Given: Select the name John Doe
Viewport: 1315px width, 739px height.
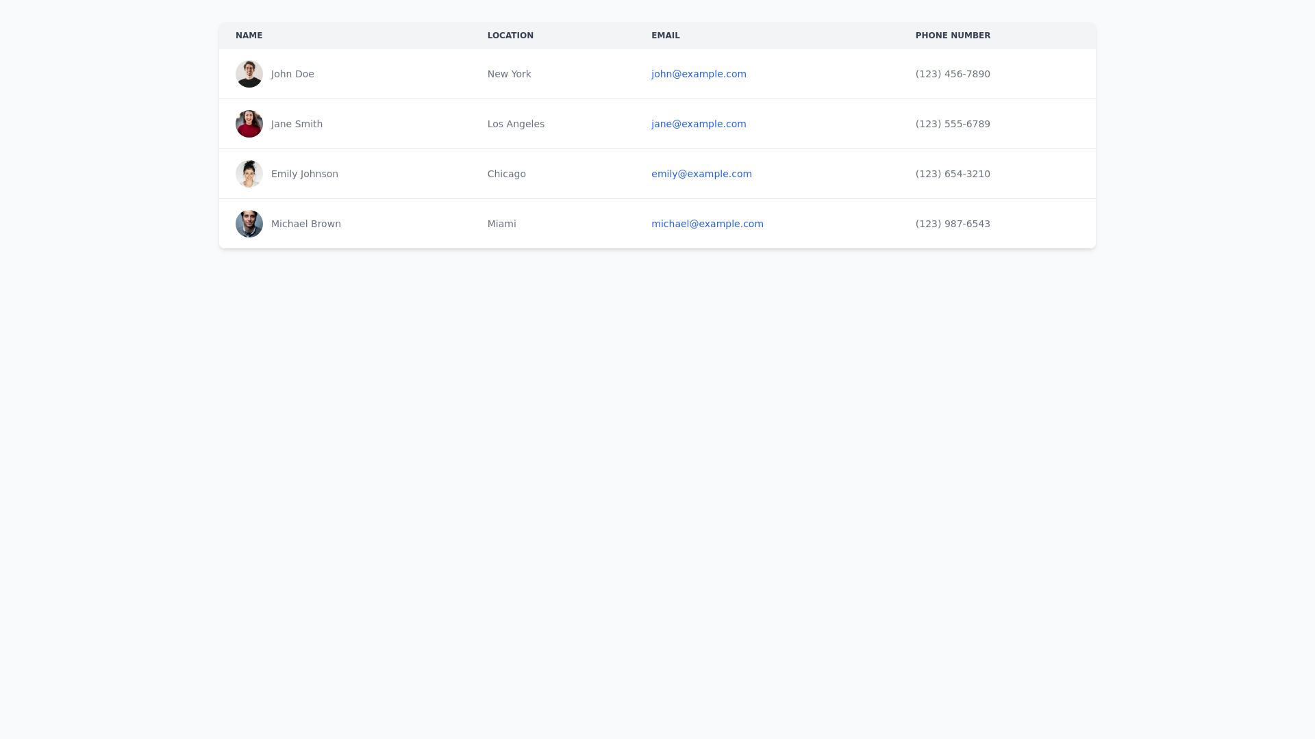Looking at the screenshot, I should pyautogui.click(x=292, y=74).
